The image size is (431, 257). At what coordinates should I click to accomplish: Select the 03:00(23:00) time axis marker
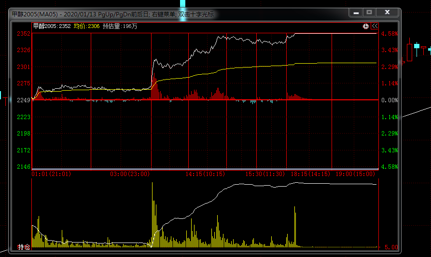pyautogui.click(x=130, y=174)
